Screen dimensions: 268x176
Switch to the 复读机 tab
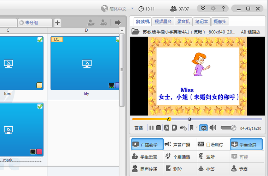(142, 21)
